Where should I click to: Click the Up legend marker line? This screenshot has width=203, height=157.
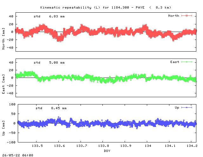187,107
